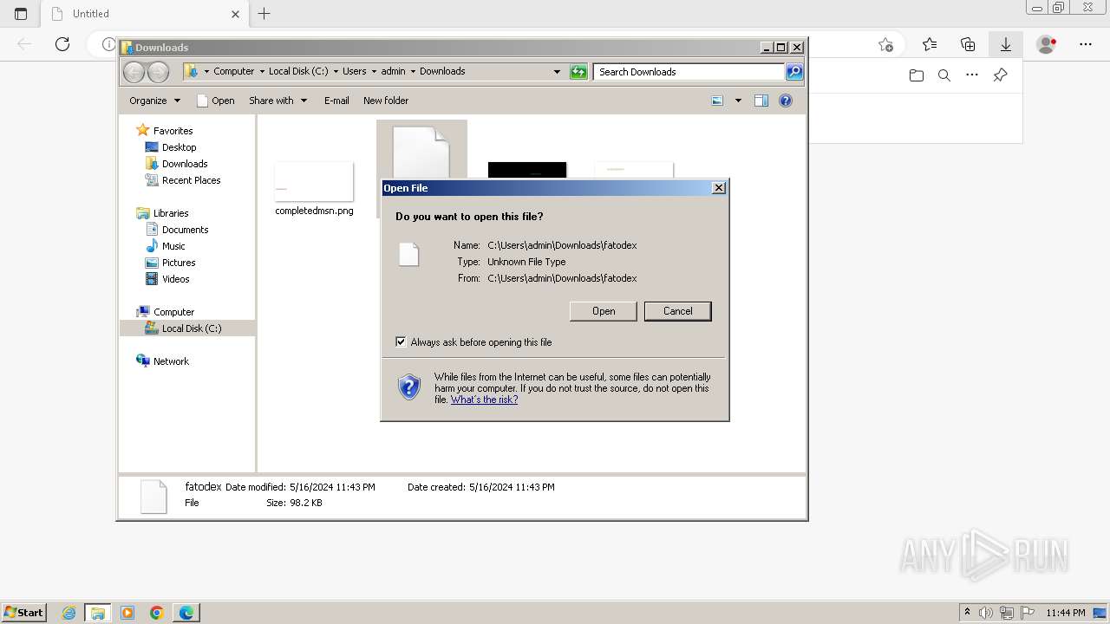Image resolution: width=1110 pixels, height=624 pixels.
Task: Click the Explorer help icon
Action: point(786,101)
